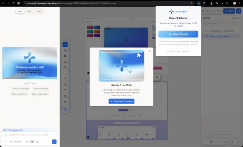
Task: Switch to the Code tab
Action: pyautogui.click(x=39, y=11)
